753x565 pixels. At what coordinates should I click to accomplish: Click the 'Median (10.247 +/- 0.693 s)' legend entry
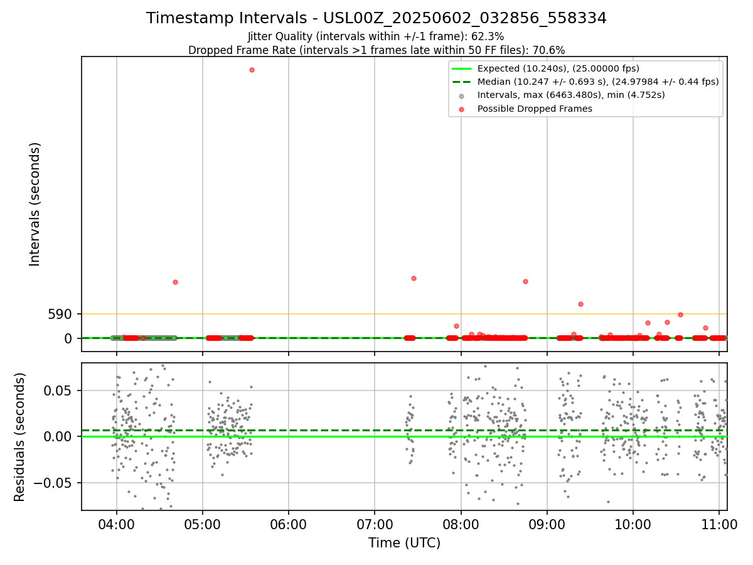[x=598, y=82]
